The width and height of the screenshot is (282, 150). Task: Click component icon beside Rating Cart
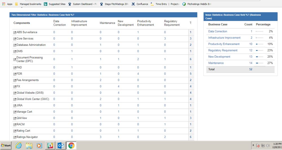click(x=15, y=131)
